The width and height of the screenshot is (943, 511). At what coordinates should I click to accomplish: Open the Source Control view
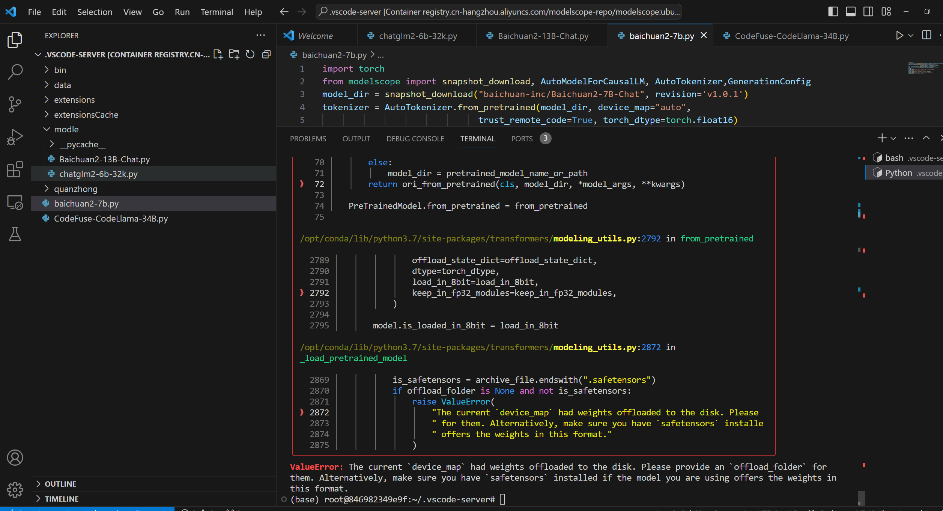(15, 104)
